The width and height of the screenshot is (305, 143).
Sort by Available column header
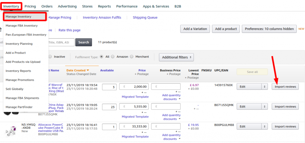pos(107,70)
